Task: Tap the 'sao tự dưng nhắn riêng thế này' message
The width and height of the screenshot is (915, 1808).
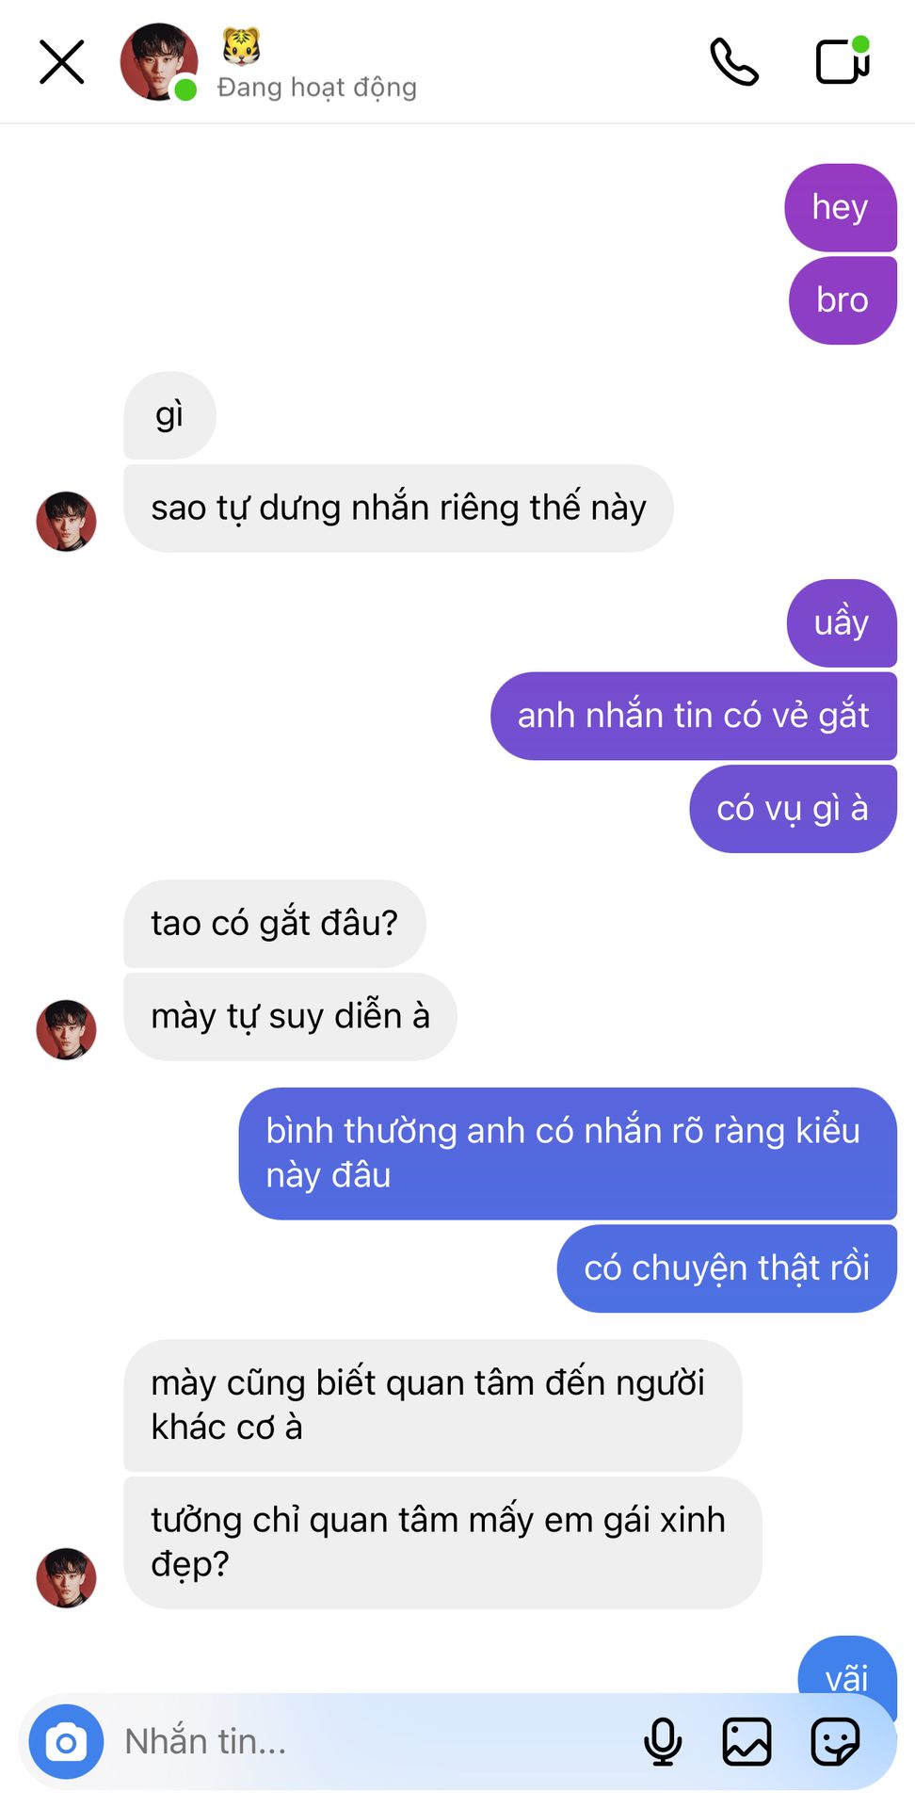Action: pos(398,508)
